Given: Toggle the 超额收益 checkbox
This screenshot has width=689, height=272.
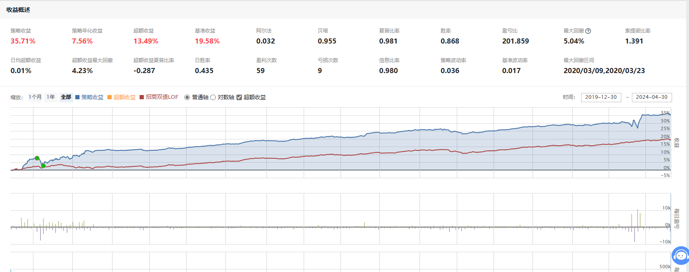Looking at the screenshot, I should [239, 97].
